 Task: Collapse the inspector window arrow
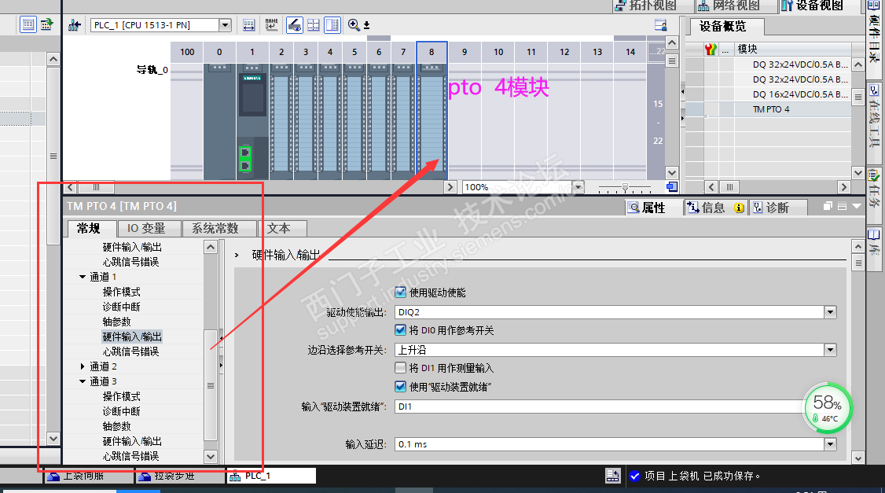(857, 207)
